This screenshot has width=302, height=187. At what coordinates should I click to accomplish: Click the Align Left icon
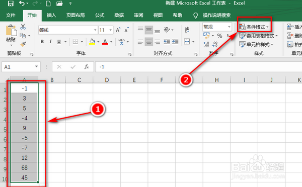pyautogui.click(x=140, y=42)
